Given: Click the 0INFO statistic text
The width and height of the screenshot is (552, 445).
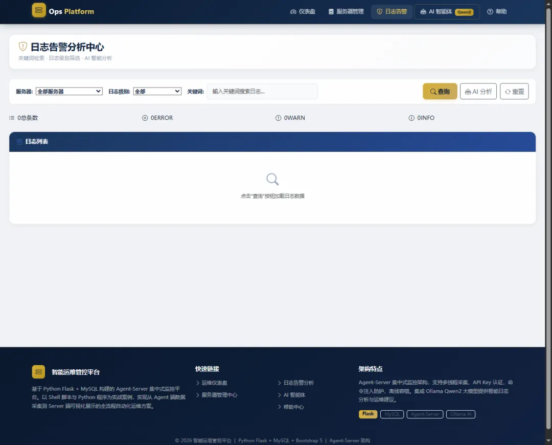Looking at the screenshot, I should point(426,118).
